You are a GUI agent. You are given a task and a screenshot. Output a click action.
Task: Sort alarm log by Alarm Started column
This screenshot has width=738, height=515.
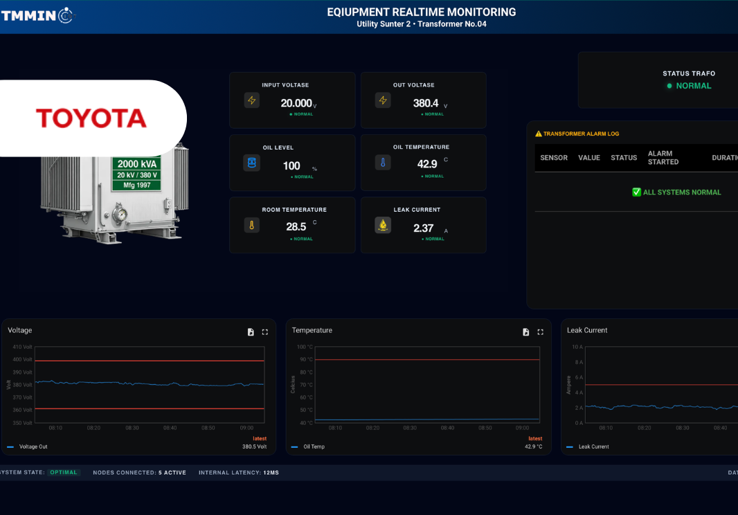663,158
